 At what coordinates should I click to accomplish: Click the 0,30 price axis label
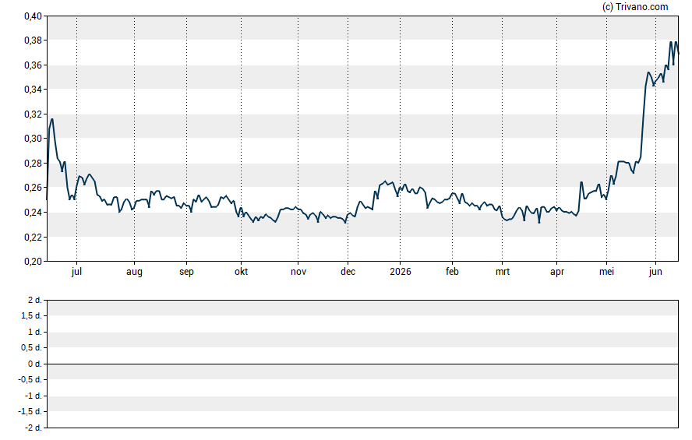click(x=33, y=139)
